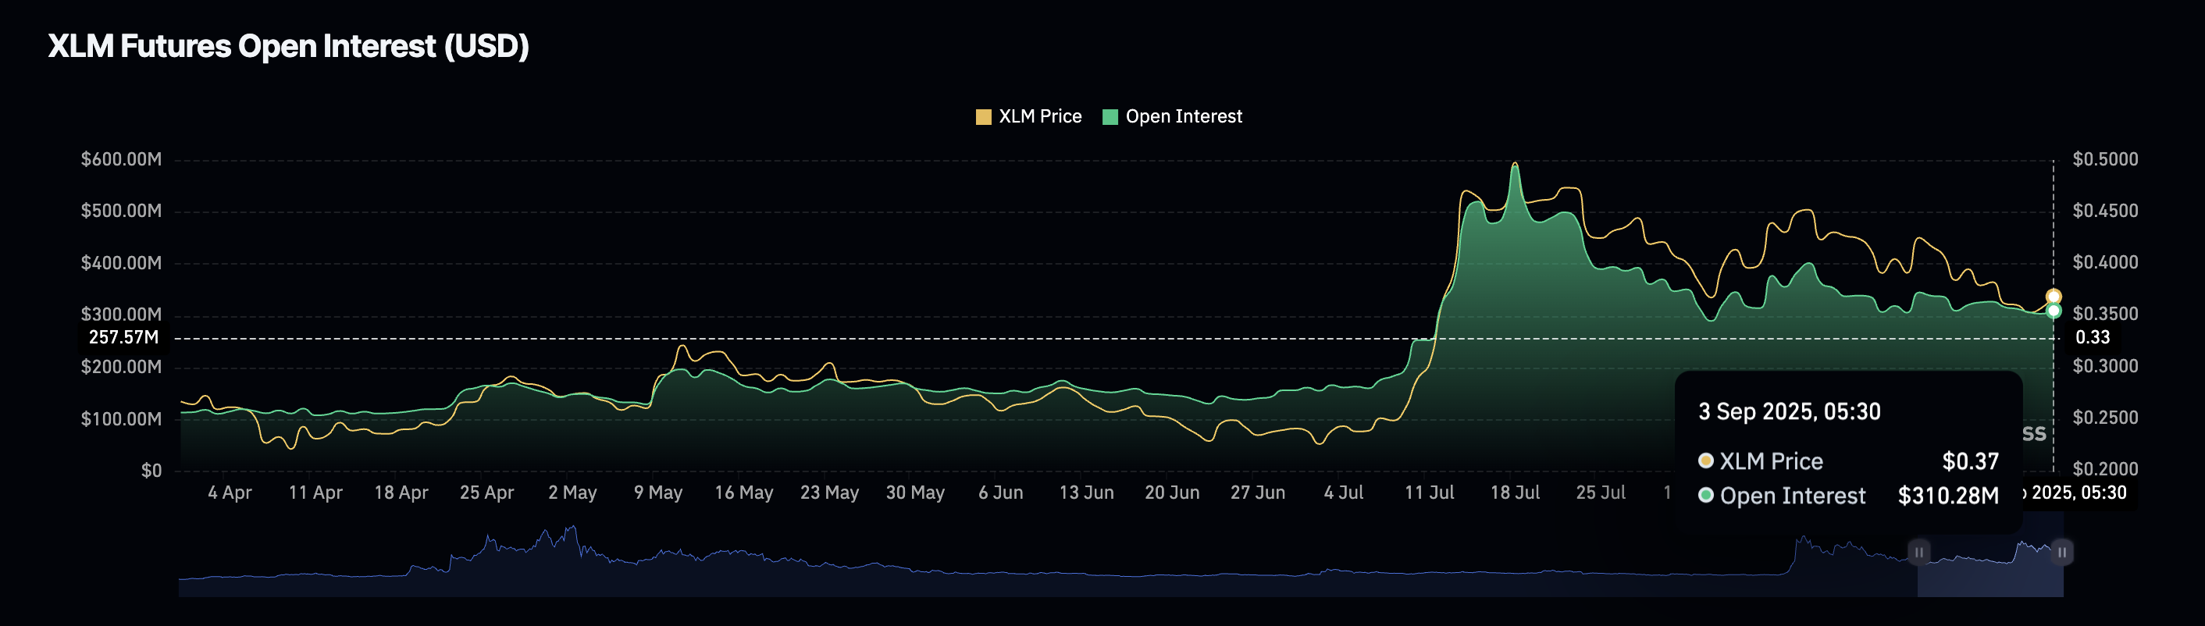Click the XLM Futures Open Interest title
The height and width of the screenshot is (626, 2205).
point(288,46)
